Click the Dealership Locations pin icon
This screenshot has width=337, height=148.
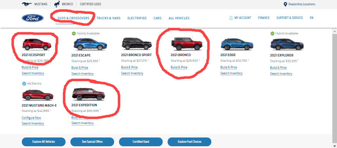pyautogui.click(x=285, y=4)
